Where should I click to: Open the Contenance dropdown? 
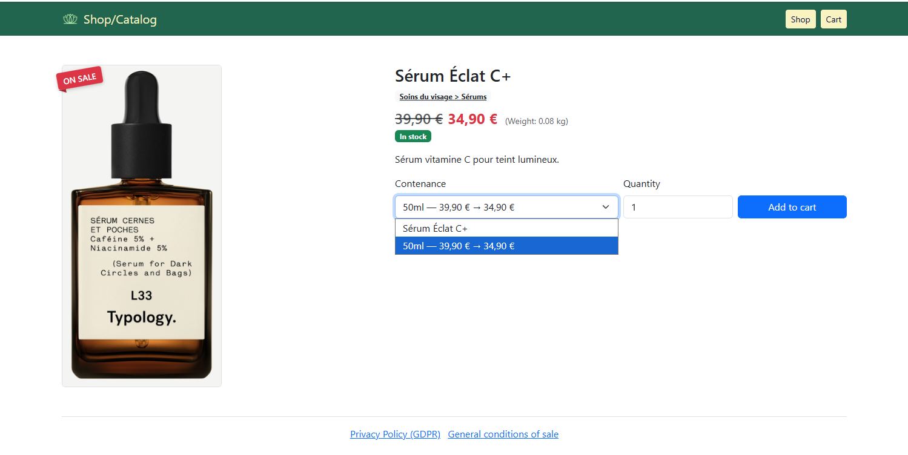point(506,207)
